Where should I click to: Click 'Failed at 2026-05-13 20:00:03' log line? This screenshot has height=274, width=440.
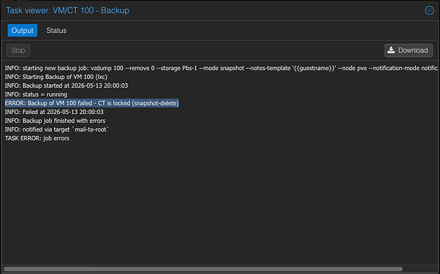[x=54, y=112]
